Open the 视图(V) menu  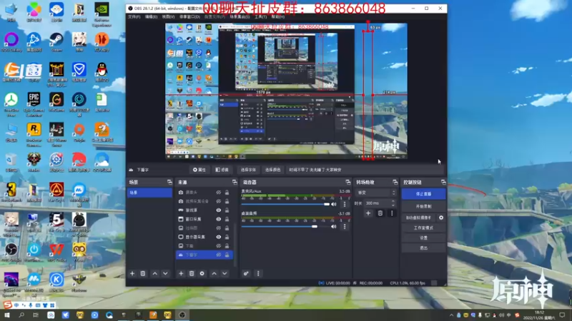[168, 16]
